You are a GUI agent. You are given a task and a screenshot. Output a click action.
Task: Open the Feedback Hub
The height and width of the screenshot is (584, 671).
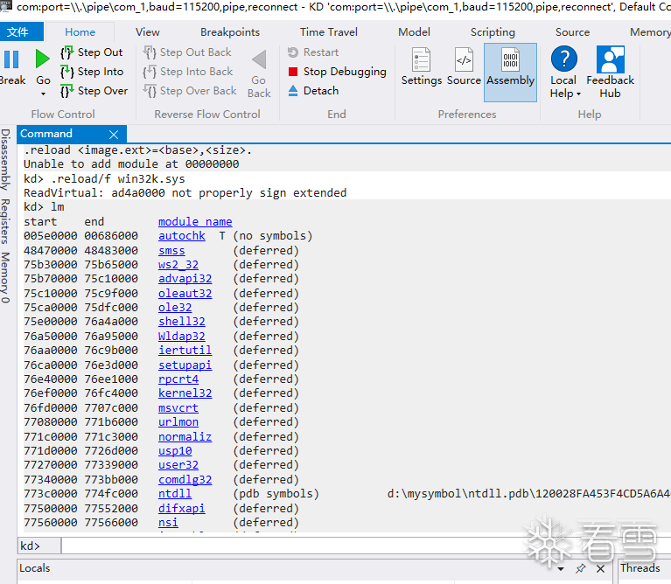point(611,73)
